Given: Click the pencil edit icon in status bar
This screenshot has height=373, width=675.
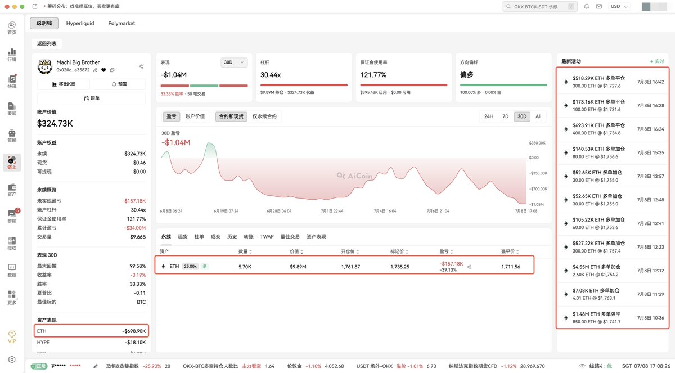Looking at the screenshot, I should click(x=96, y=366).
